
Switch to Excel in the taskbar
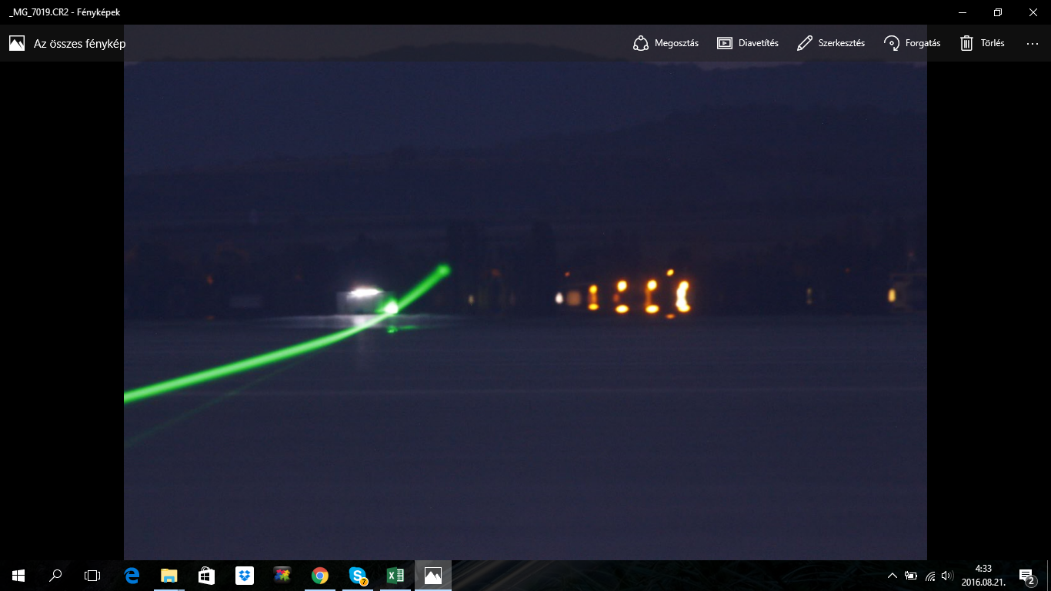395,575
